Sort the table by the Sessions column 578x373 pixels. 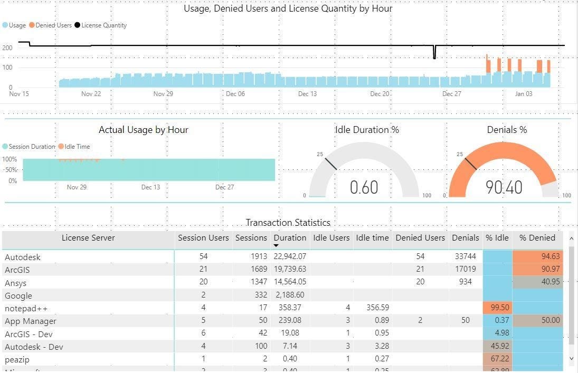click(x=251, y=238)
